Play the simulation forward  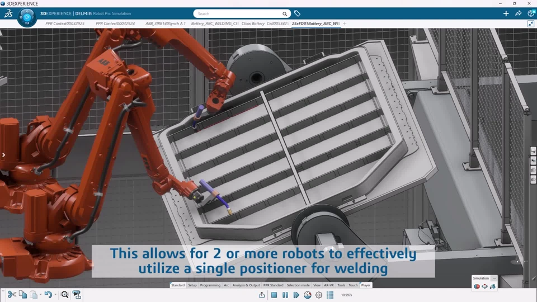[x=296, y=295]
